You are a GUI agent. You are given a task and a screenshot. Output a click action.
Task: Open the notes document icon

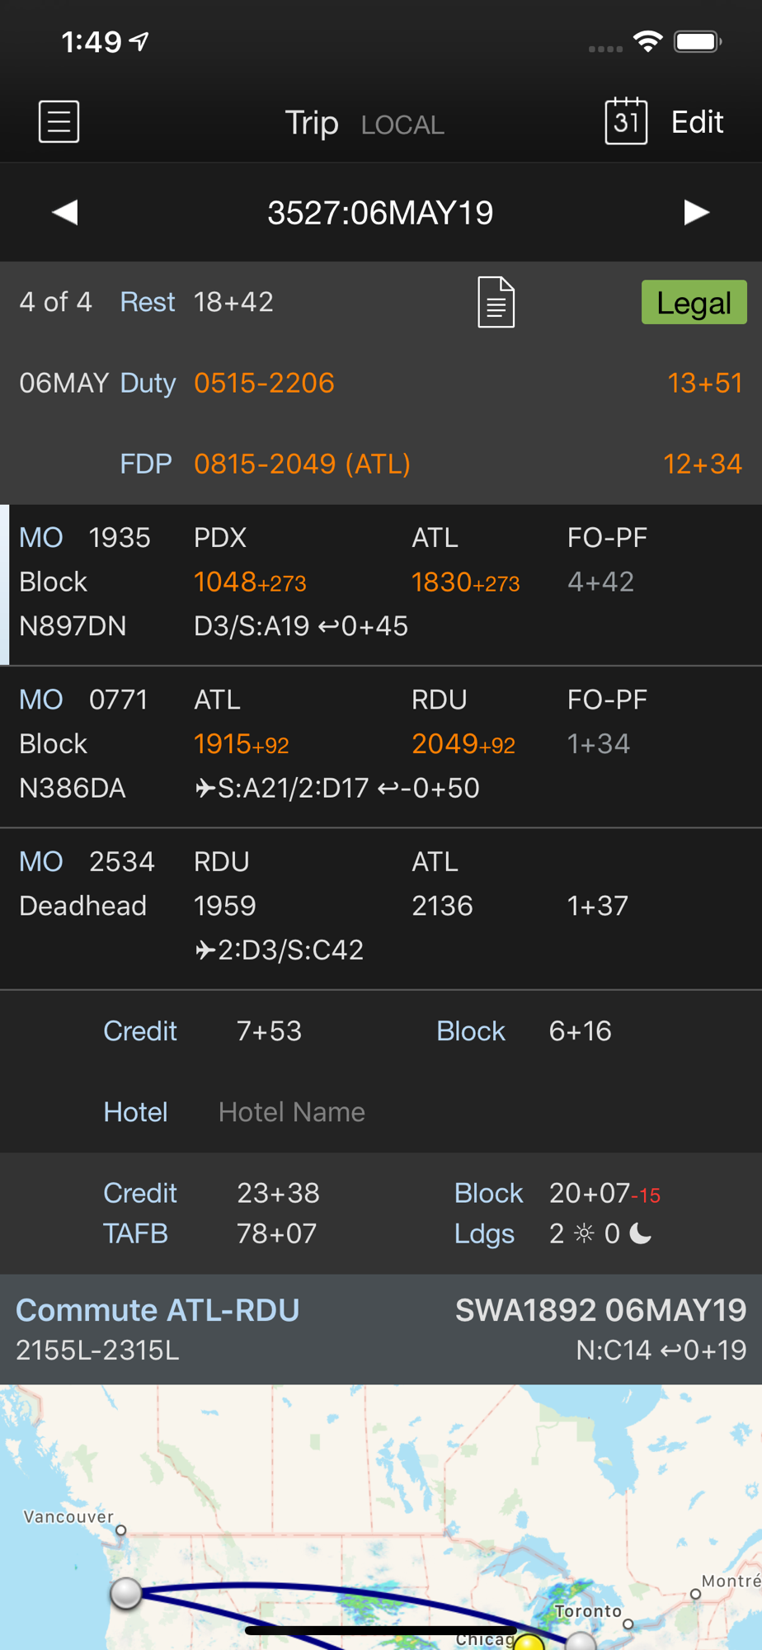(496, 302)
